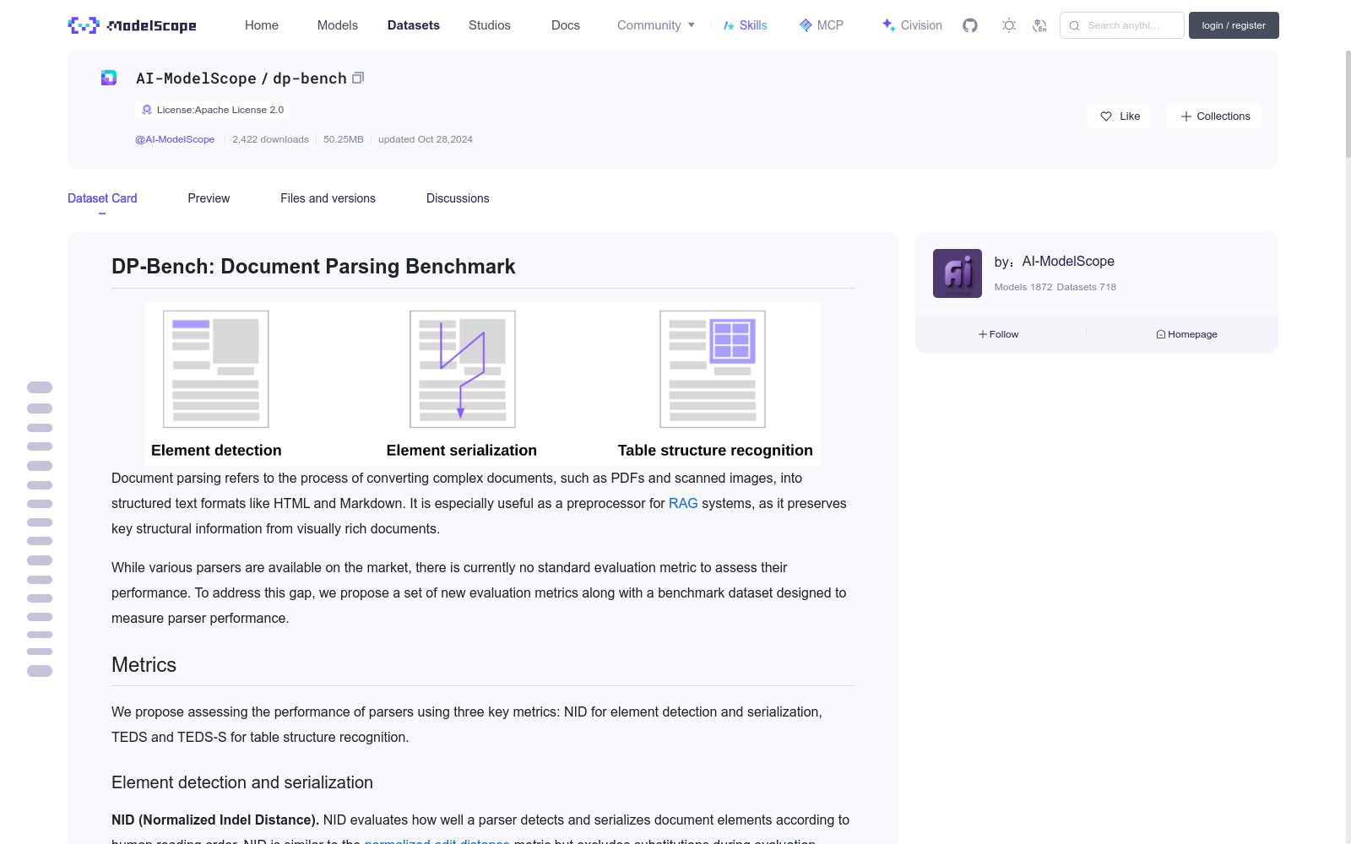Switch to the Preview tab
Image resolution: width=1351 pixels, height=844 pixels.
click(209, 198)
